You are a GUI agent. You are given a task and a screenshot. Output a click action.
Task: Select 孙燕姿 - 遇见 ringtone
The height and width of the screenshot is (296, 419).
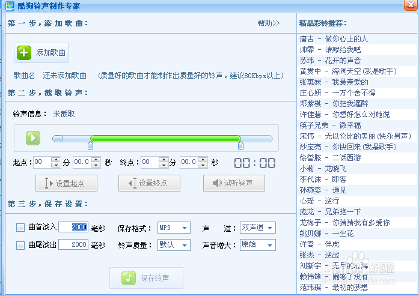click(357, 190)
